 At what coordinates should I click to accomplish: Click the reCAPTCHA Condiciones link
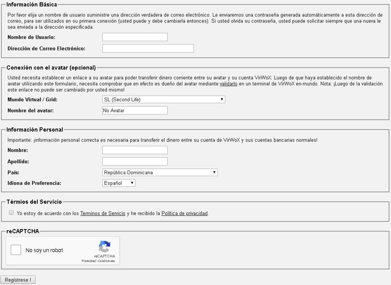click(x=106, y=261)
